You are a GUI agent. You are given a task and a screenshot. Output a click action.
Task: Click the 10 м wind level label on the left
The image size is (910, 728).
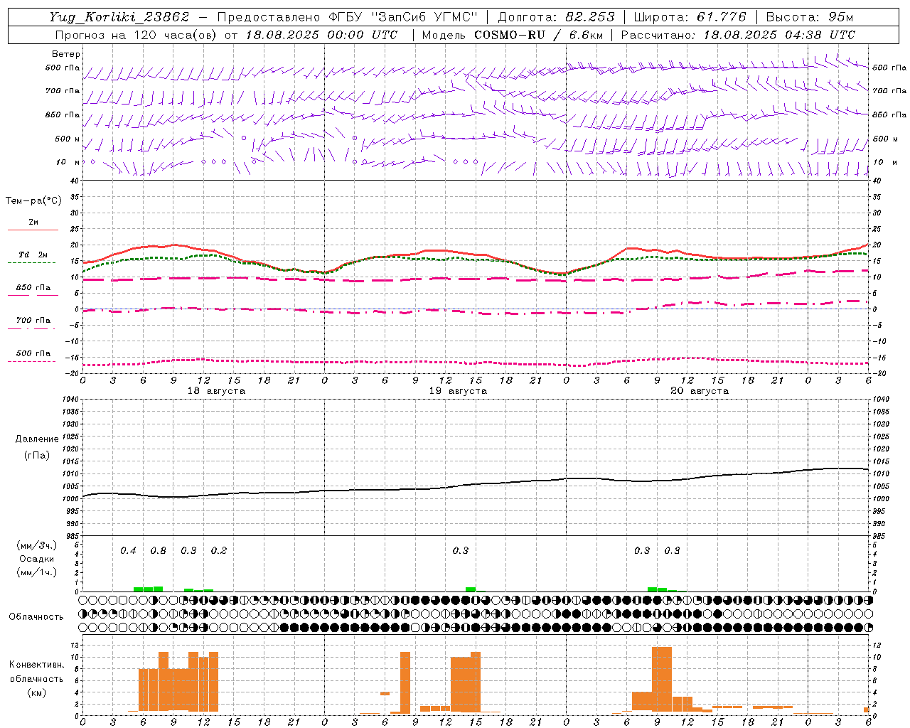68,162
